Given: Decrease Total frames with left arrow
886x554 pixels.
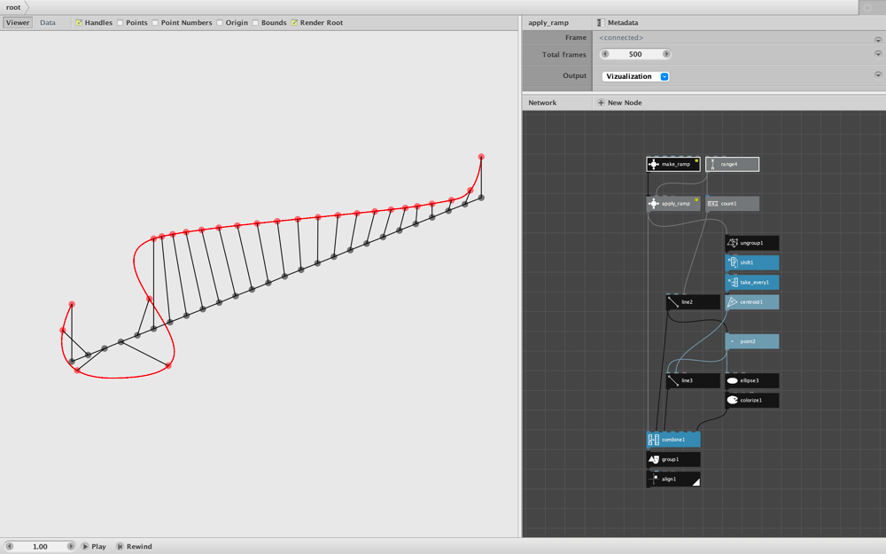Looking at the screenshot, I should point(605,54).
